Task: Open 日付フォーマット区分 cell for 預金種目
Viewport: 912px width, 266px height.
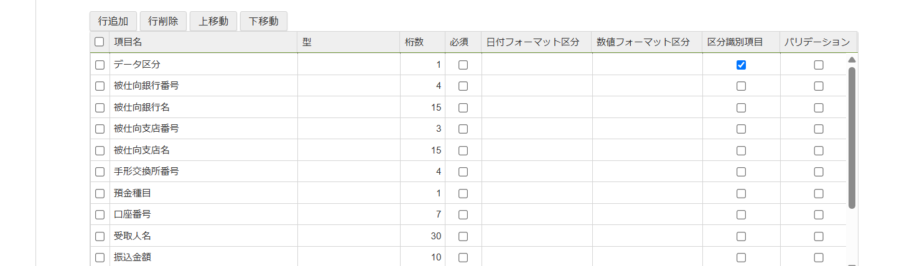Action: point(536,193)
